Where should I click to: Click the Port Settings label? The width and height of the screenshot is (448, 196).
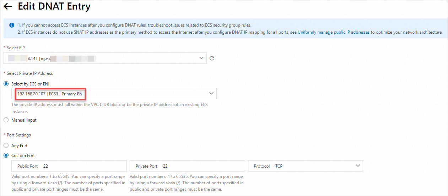pos(19,135)
